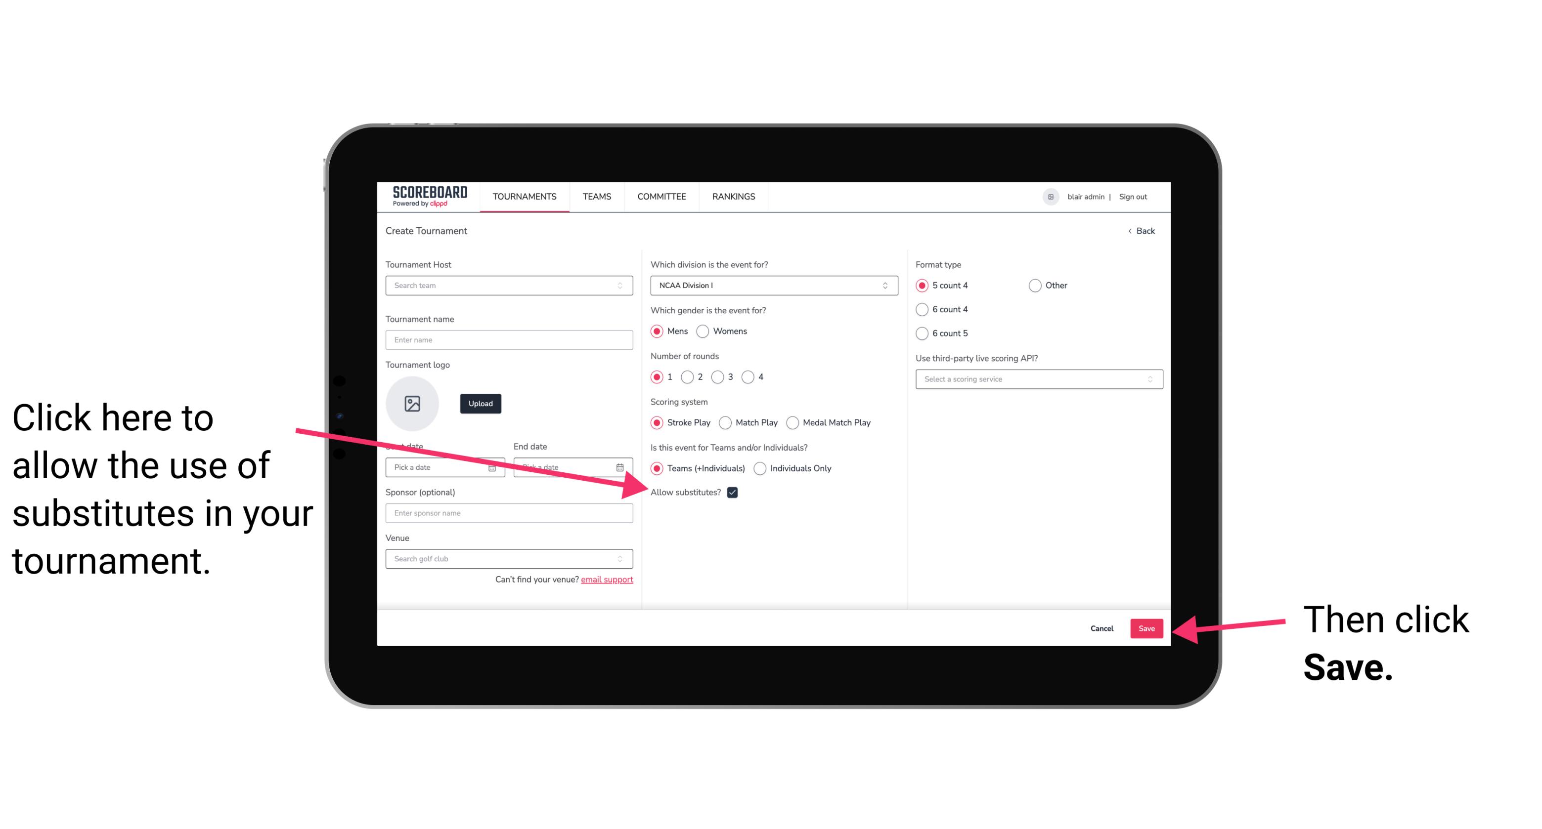Expand the Select a scoring service dropdown
Viewport: 1542px width, 829px height.
point(1035,379)
